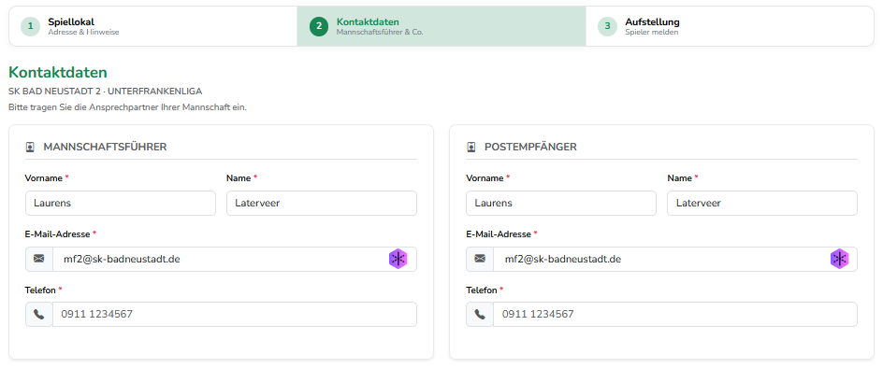Open step 3 Aufstellung
The image size is (883, 368).
click(730, 26)
